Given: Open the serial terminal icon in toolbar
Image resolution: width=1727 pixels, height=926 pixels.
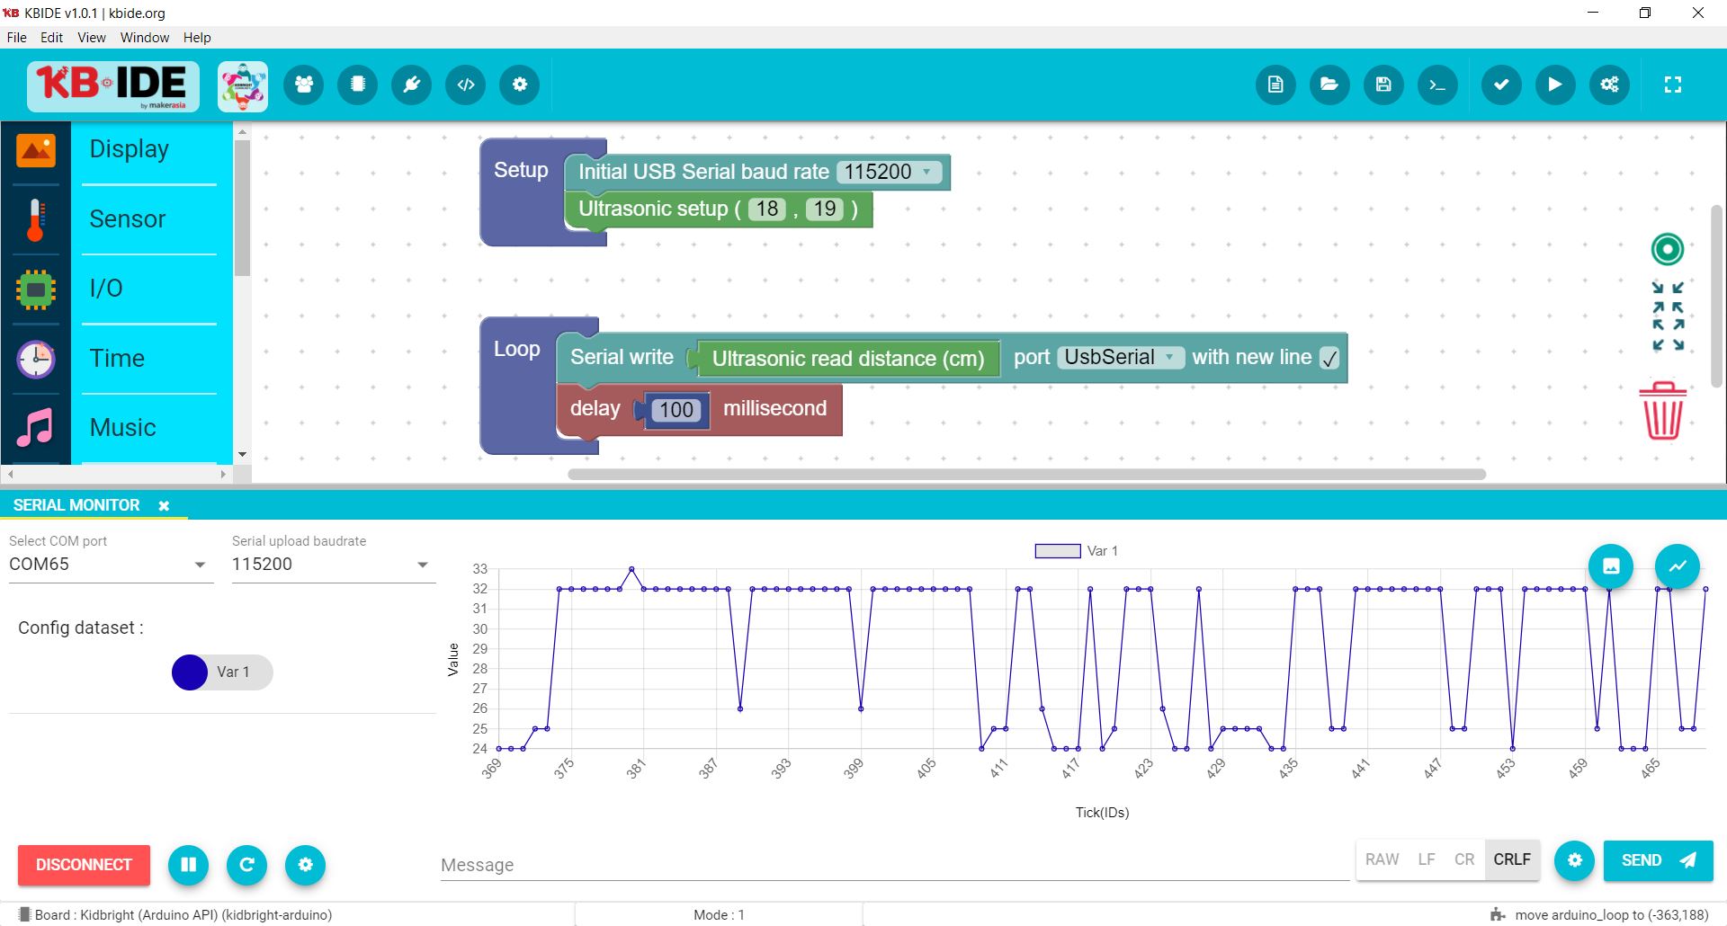Looking at the screenshot, I should [1437, 85].
